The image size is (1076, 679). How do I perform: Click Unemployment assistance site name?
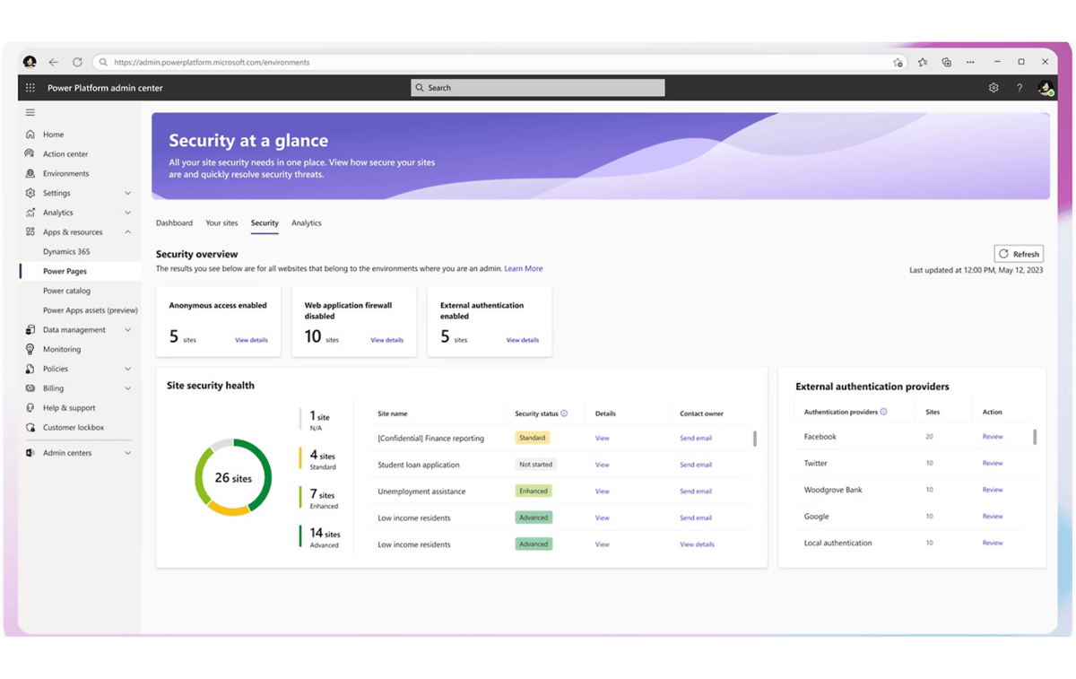coord(420,492)
